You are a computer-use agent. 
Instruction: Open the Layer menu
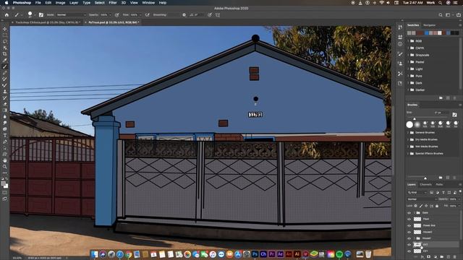[74, 3]
